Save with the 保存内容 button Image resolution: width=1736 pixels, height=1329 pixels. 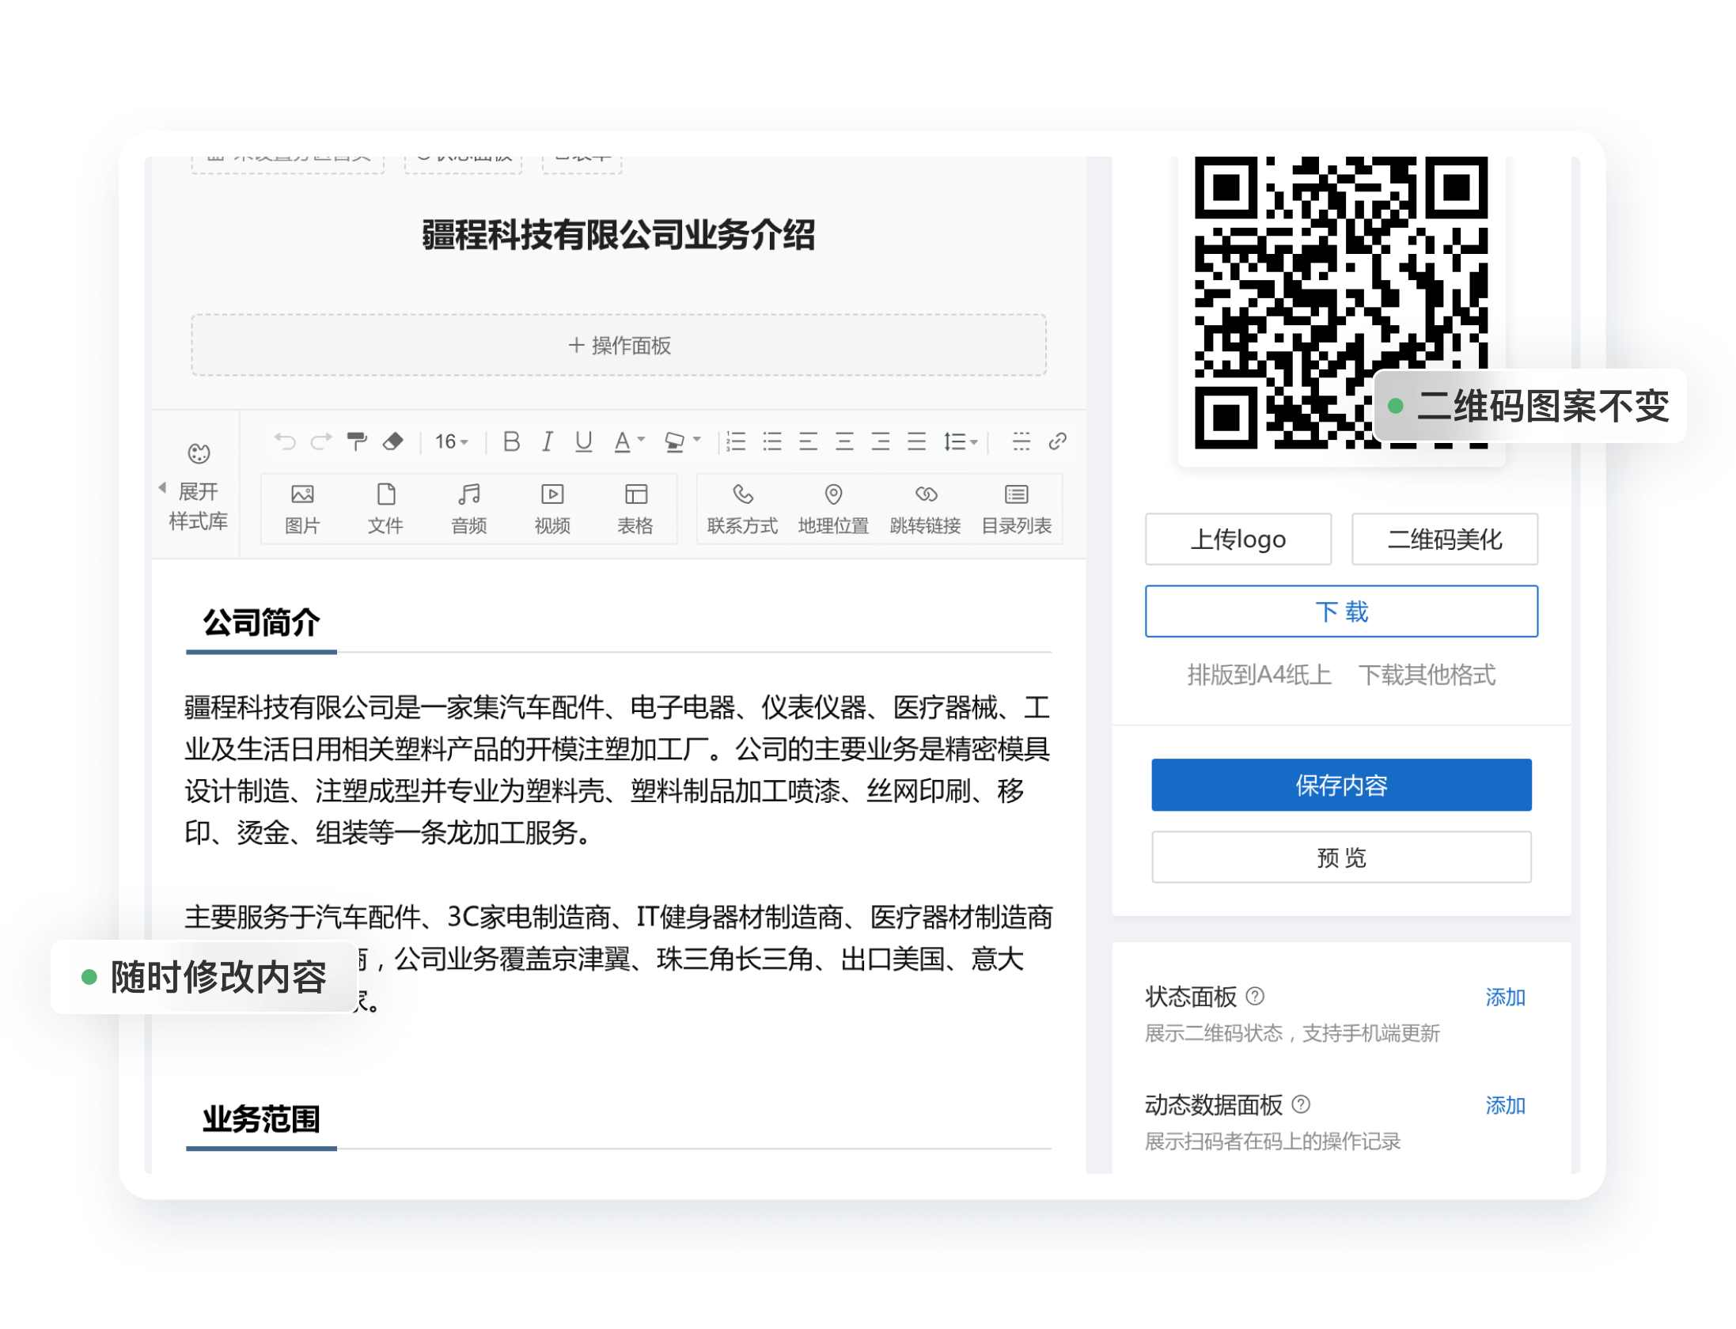click(x=1342, y=785)
